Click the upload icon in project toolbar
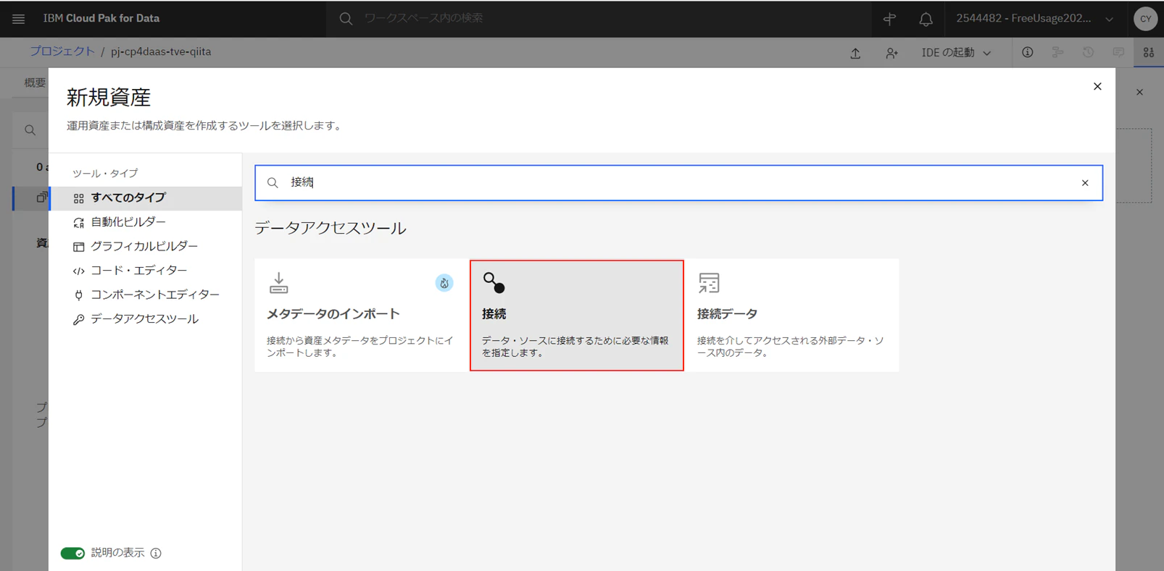Image resolution: width=1164 pixels, height=571 pixels. coord(855,53)
